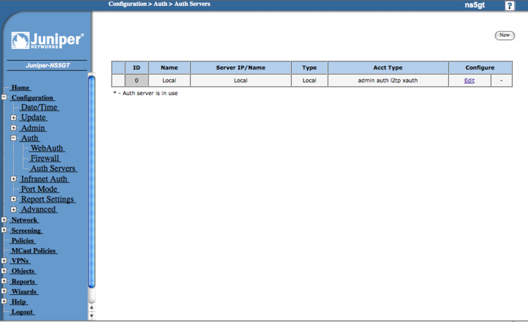Expand the Reports tree node

4,281
